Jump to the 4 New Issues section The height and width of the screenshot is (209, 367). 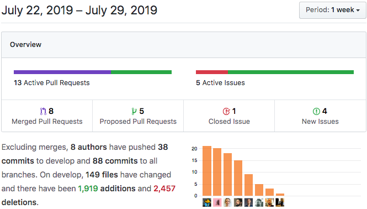(x=320, y=116)
